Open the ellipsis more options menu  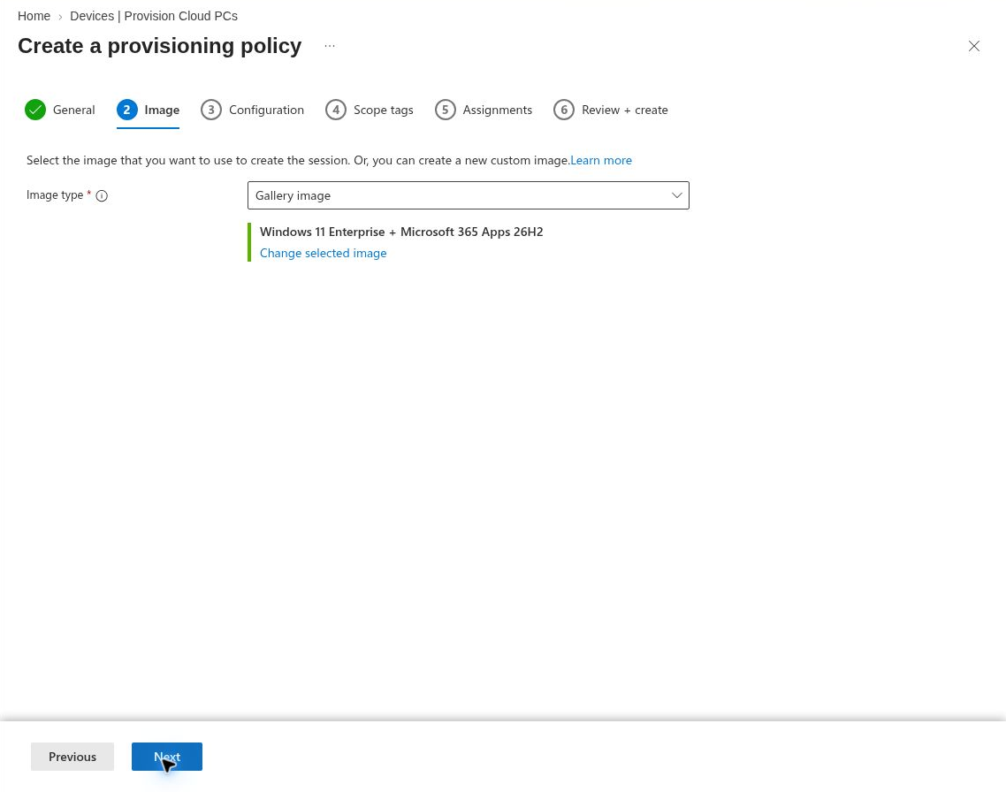click(330, 46)
